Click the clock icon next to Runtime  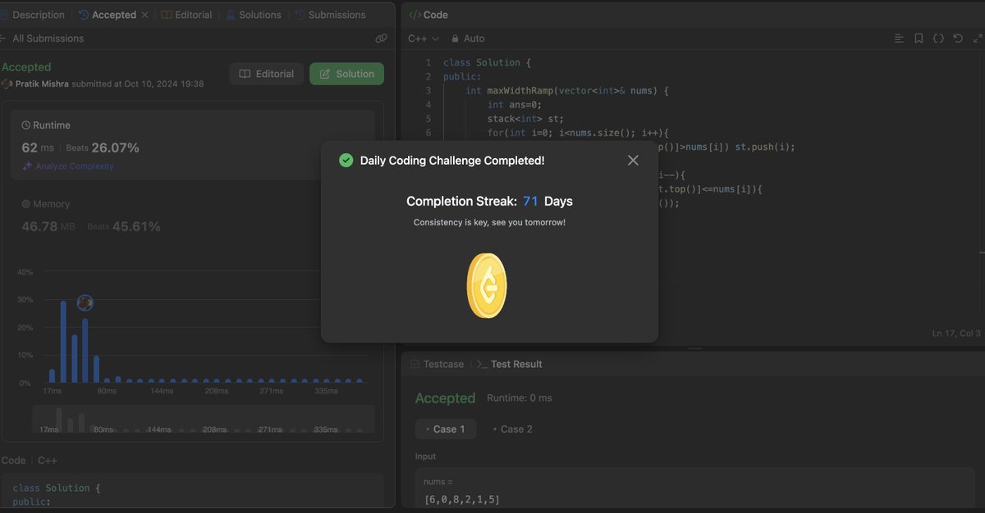click(x=26, y=125)
